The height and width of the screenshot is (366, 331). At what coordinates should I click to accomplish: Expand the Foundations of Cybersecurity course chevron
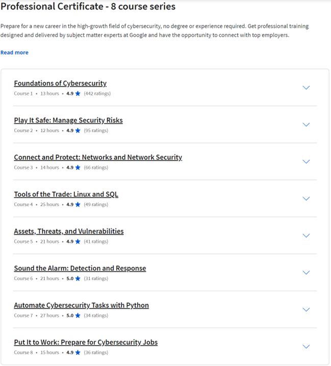tap(306, 88)
